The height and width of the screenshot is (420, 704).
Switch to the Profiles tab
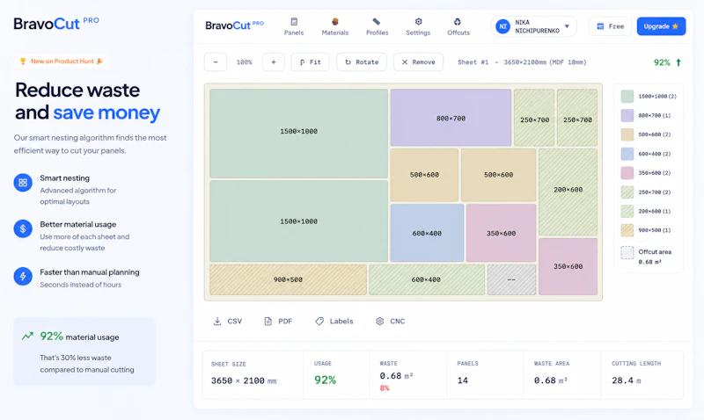point(377,27)
